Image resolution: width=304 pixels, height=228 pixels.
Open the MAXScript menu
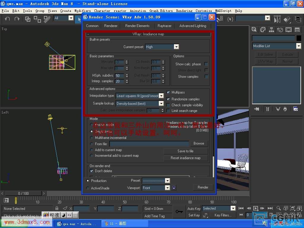point(223,11)
